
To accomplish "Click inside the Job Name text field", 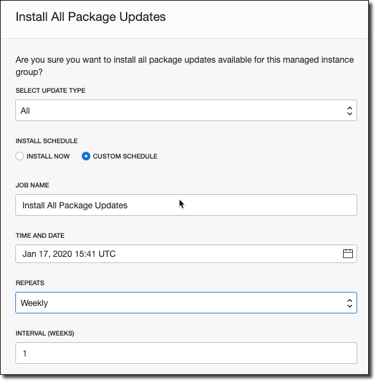I will click(x=184, y=205).
